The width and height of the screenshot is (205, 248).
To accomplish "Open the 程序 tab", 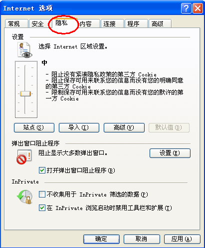I will [x=136, y=23].
